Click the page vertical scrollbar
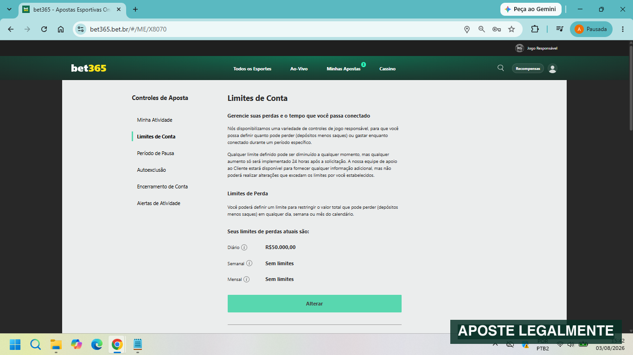This screenshot has height=355, width=633. click(x=630, y=88)
